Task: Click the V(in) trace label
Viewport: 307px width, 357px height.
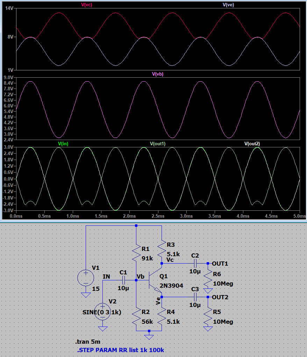Action: pyautogui.click(x=63, y=143)
